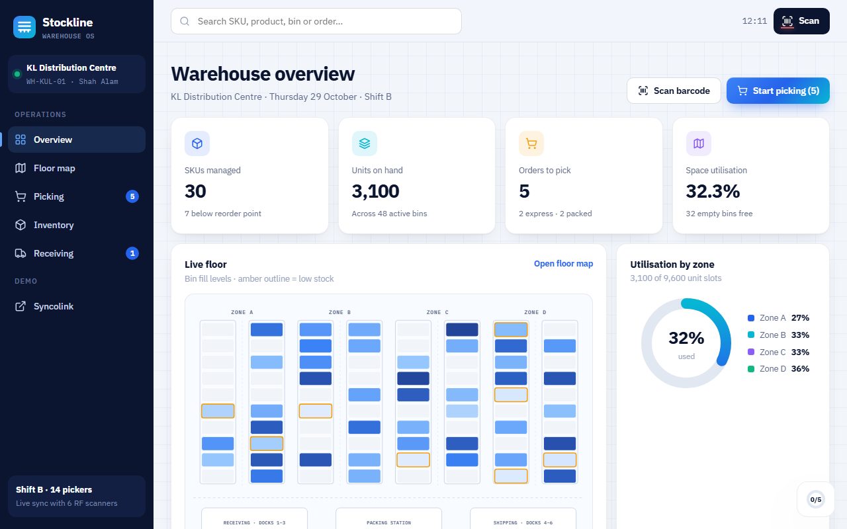Focus the SKU, product, bin search field
Image resolution: width=847 pixels, height=529 pixels.
coord(316,21)
